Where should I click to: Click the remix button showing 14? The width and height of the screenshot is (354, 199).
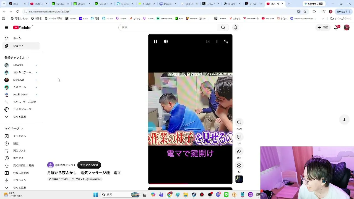pyautogui.click(x=239, y=166)
